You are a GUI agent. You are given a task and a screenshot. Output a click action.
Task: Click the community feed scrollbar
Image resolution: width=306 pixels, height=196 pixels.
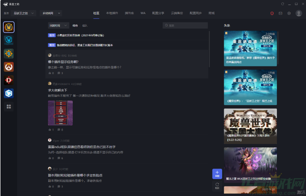click(x=209, y=49)
